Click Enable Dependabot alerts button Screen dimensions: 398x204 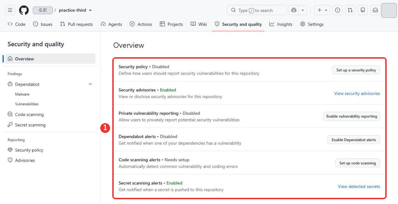pyautogui.click(x=354, y=140)
